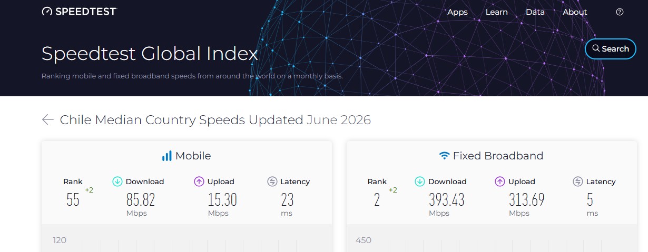
Task: Open the Apps menu
Action: pos(457,12)
